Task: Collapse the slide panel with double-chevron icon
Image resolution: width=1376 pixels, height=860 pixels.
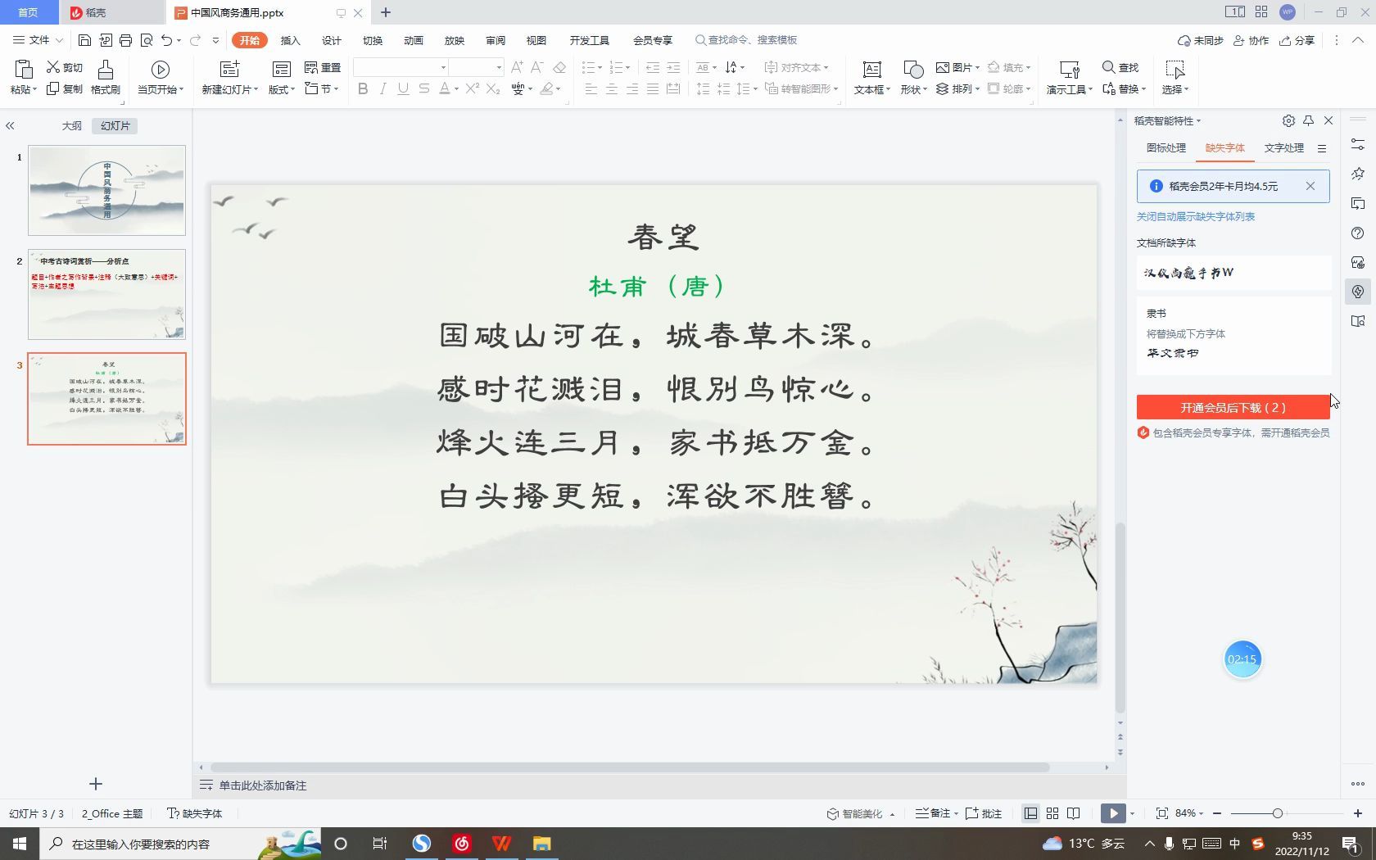Action: click(x=10, y=125)
